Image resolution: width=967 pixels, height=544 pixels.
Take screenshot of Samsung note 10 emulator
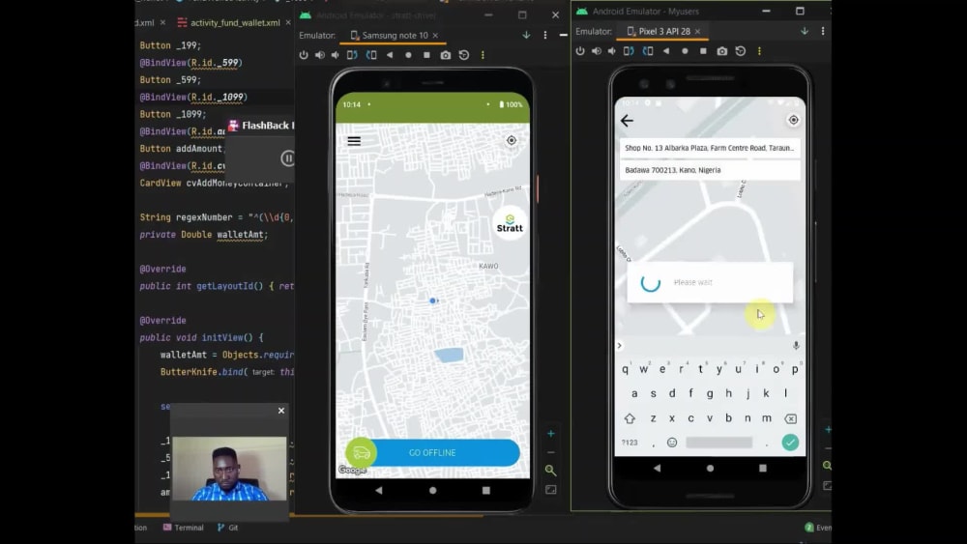[445, 55]
